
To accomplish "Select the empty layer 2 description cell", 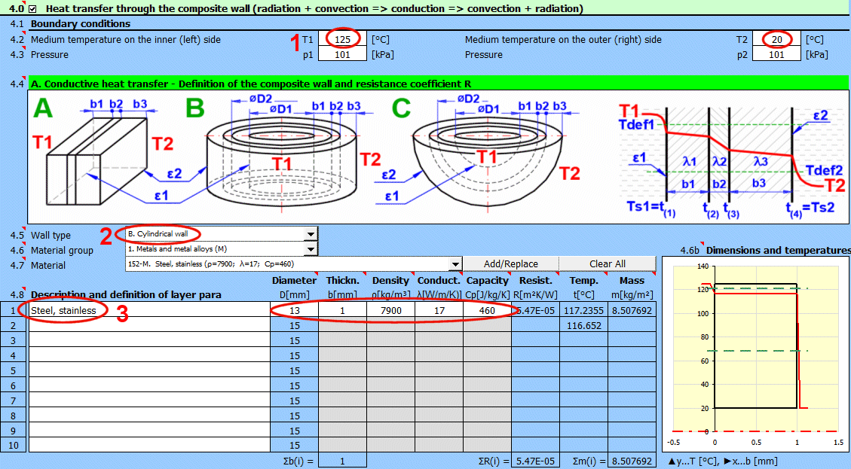I will click(148, 325).
